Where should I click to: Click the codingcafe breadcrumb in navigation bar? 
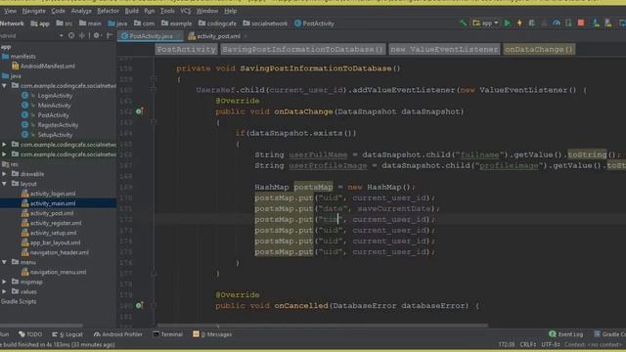pos(217,23)
